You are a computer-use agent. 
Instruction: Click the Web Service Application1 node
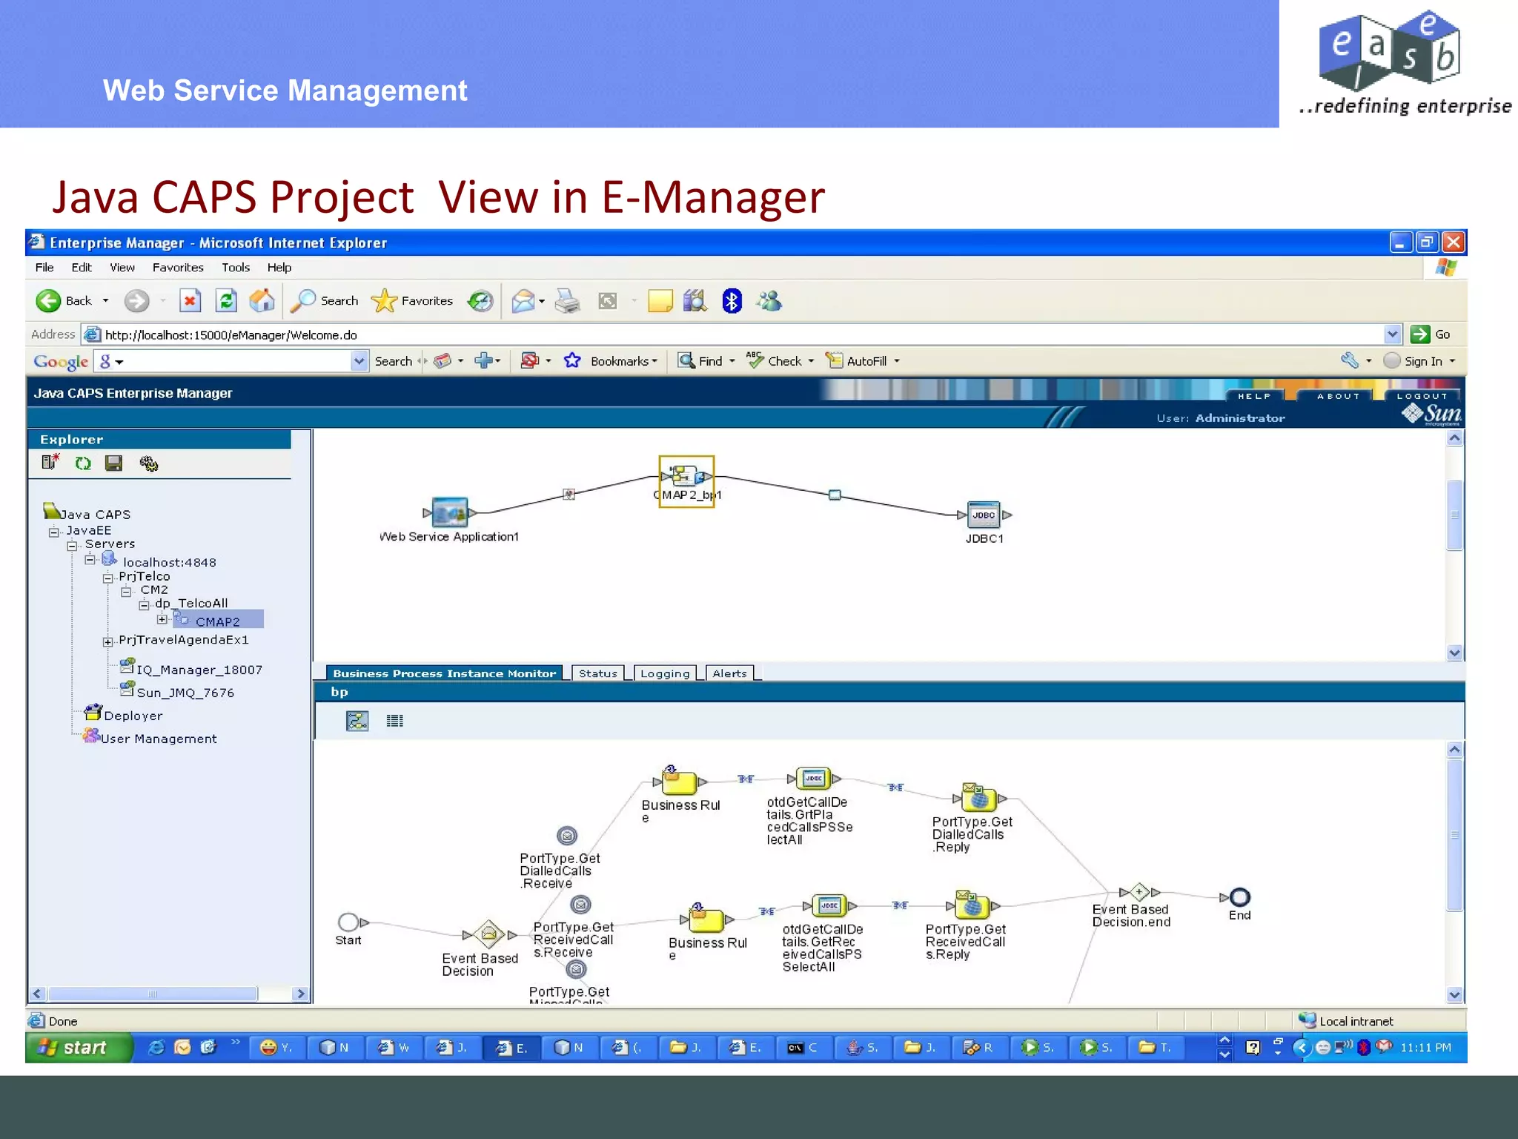click(449, 512)
